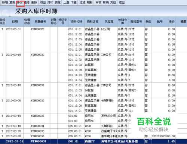Click the 过滤 (Filter) toolbar button
The width and height of the screenshot is (187, 144).
(x=82, y=2)
